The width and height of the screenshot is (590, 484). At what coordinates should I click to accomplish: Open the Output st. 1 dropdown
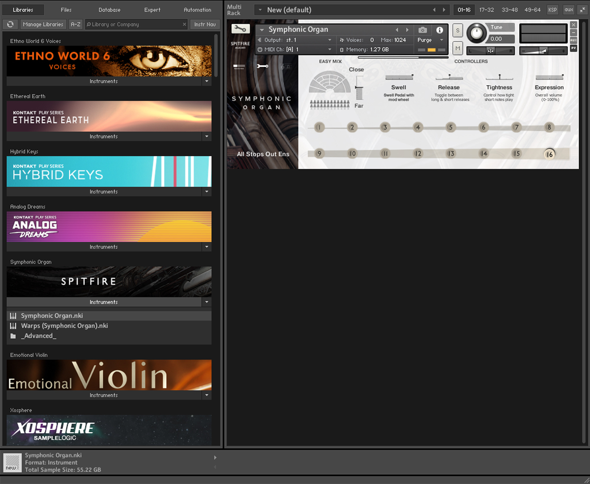pyautogui.click(x=330, y=40)
